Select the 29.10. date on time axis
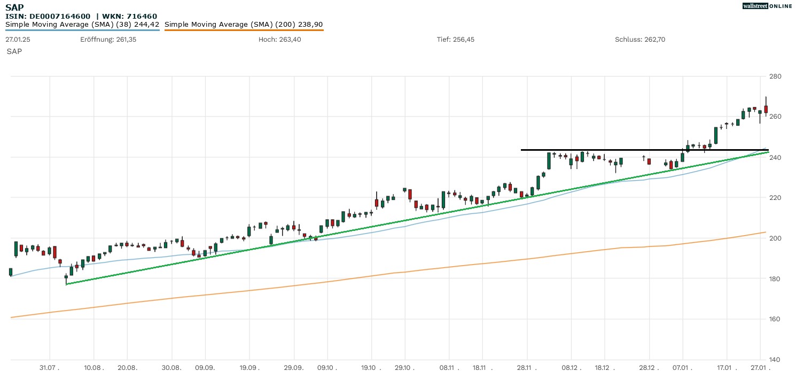796x371 pixels. click(x=405, y=368)
